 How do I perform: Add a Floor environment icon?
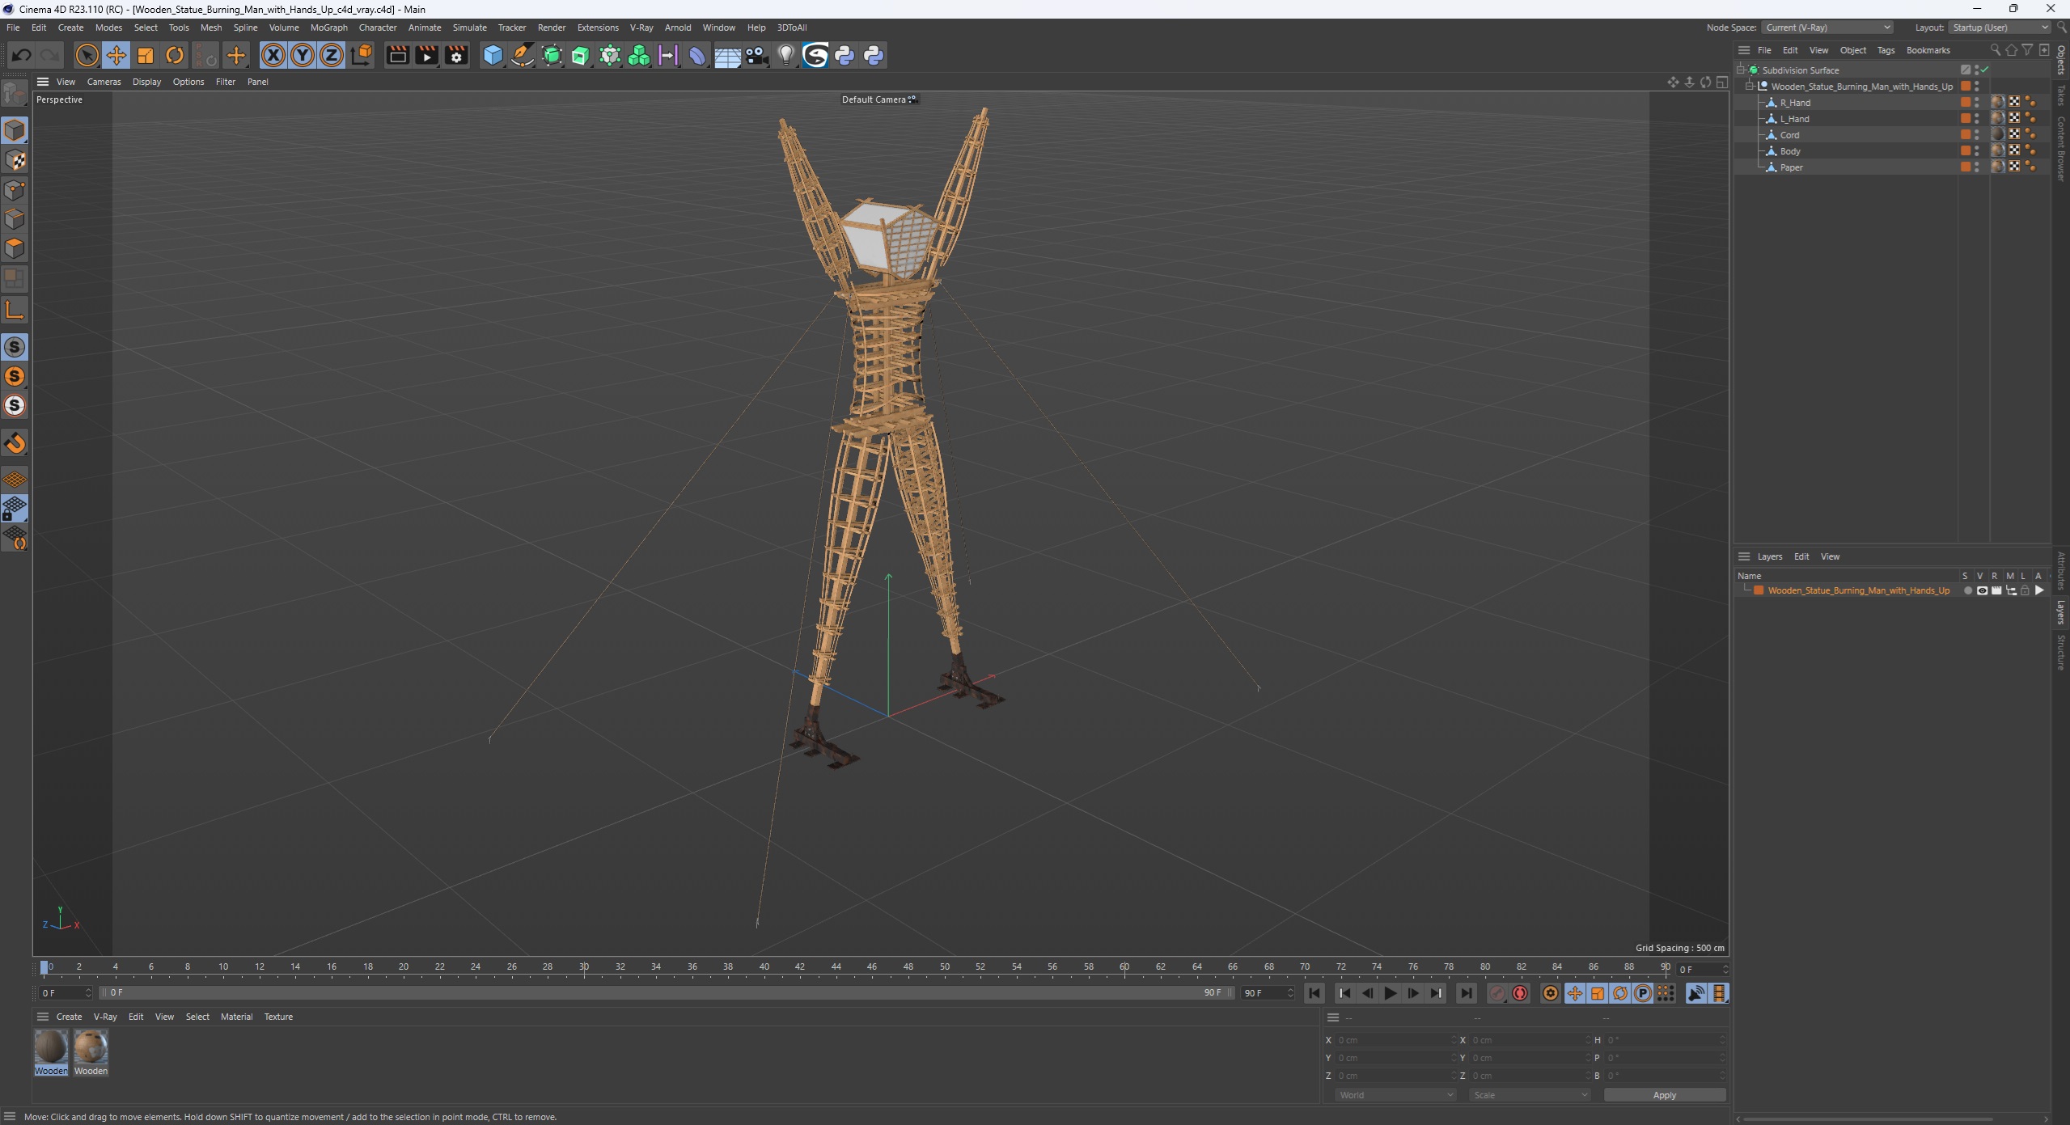727,55
